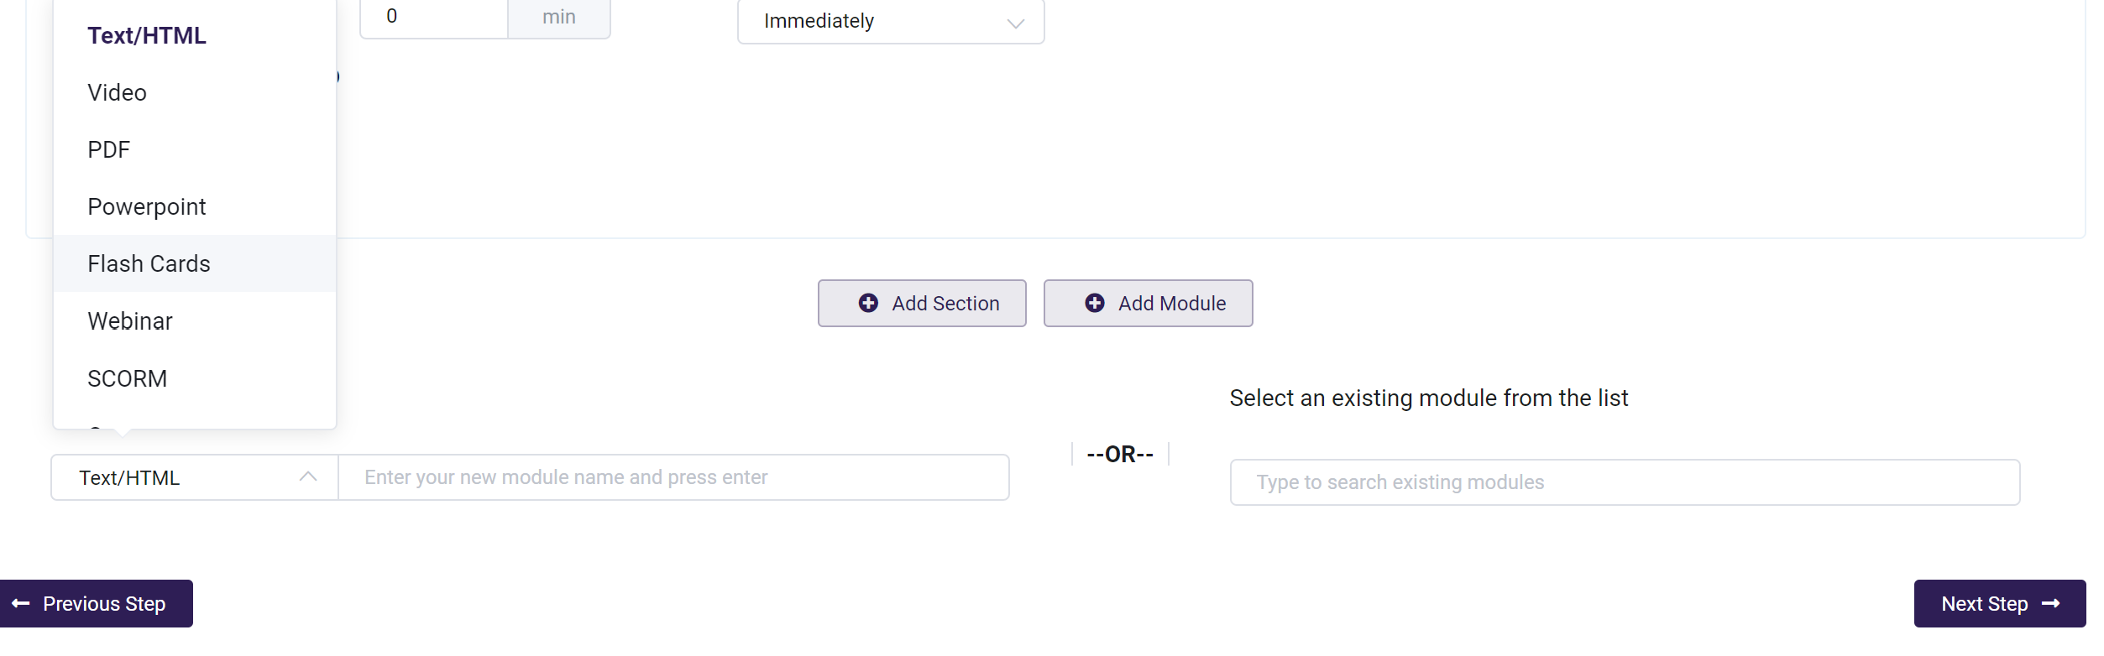Select "PDF" module type
This screenshot has width=2104, height=656.
point(108,149)
